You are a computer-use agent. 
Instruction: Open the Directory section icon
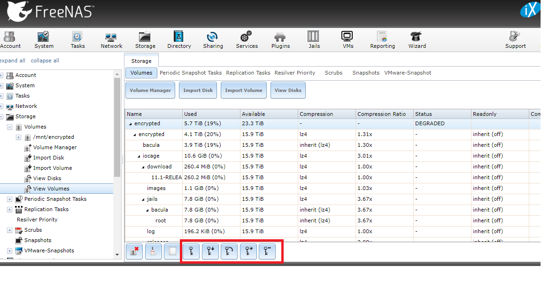click(179, 39)
